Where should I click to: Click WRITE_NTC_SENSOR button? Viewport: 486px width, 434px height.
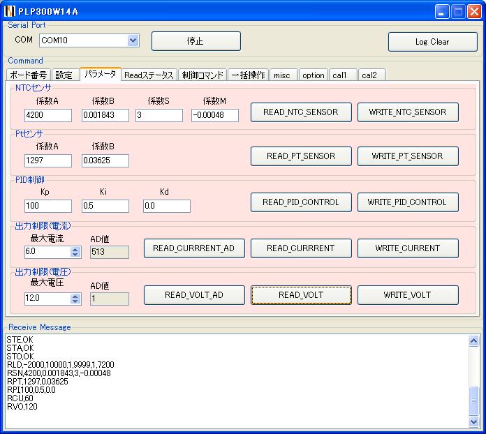[x=408, y=112]
